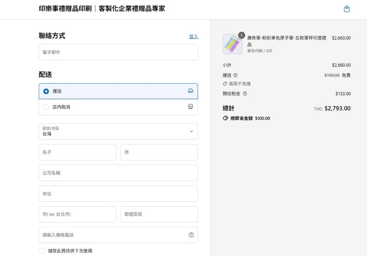This screenshot has width=367, height=256.
Task: Click the 公司名稱 company name field
Action: pyautogui.click(x=118, y=173)
